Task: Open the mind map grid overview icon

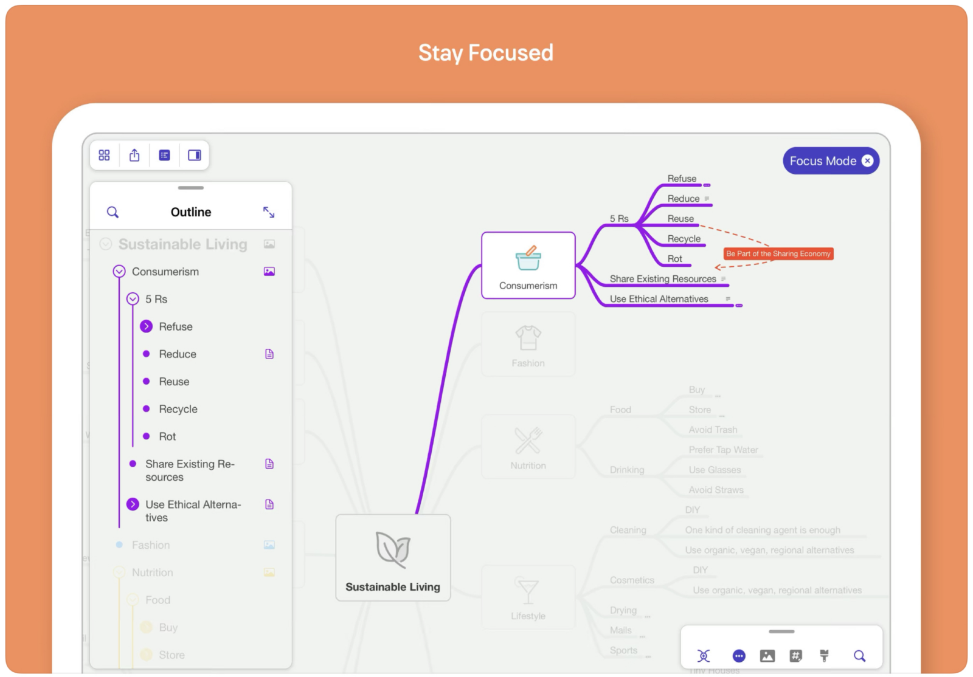Action: (x=105, y=156)
